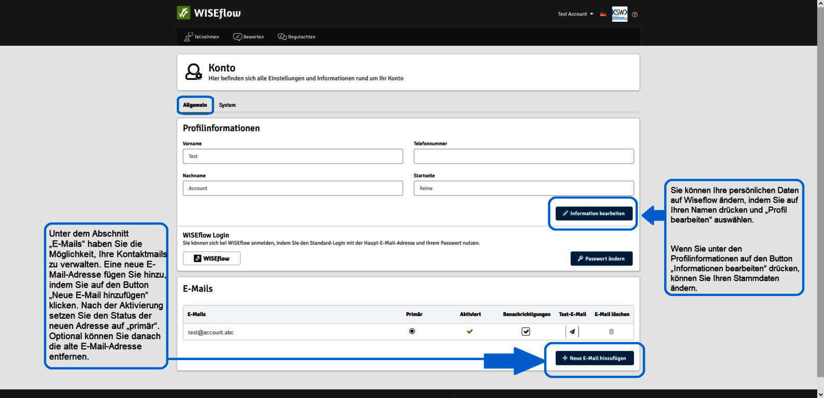Select primary radio for test@account.abc
Screen dimensions: 824x398
[x=412, y=331]
